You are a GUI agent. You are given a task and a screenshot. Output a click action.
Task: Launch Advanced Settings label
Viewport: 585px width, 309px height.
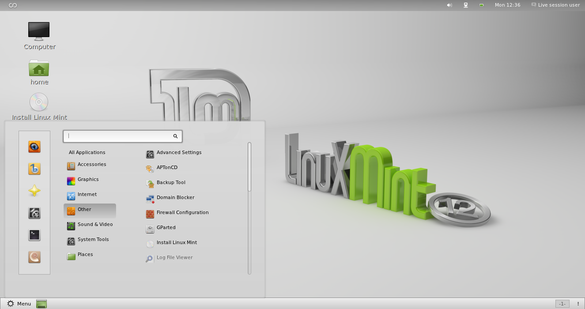pyautogui.click(x=179, y=152)
